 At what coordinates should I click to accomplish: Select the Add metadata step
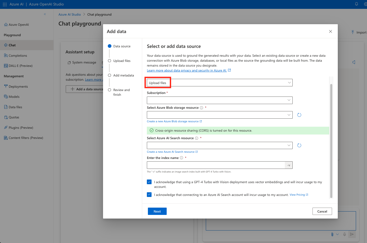click(x=121, y=75)
